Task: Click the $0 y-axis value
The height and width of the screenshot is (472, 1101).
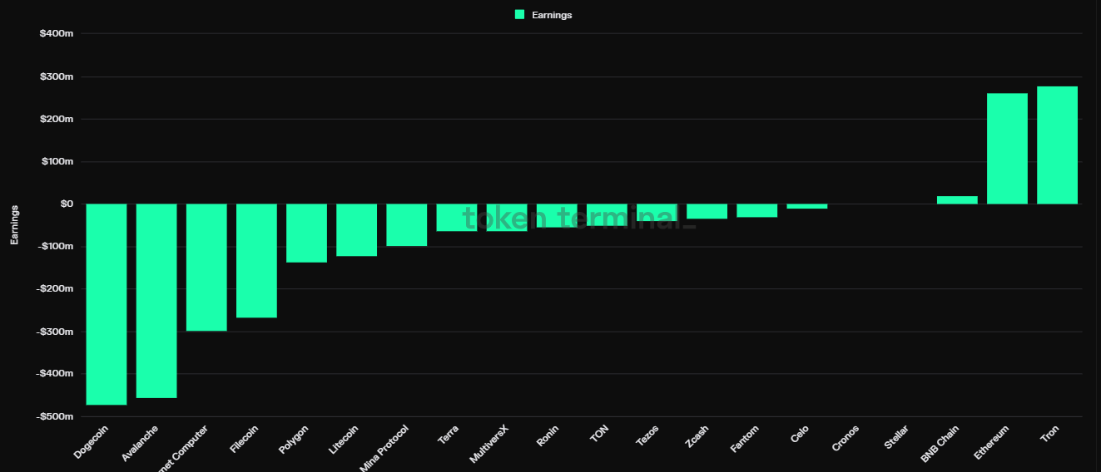Action: (x=67, y=204)
